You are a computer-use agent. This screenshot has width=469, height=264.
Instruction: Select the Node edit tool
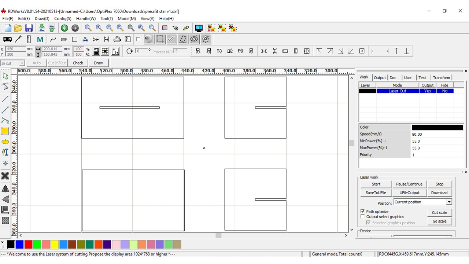(5, 87)
